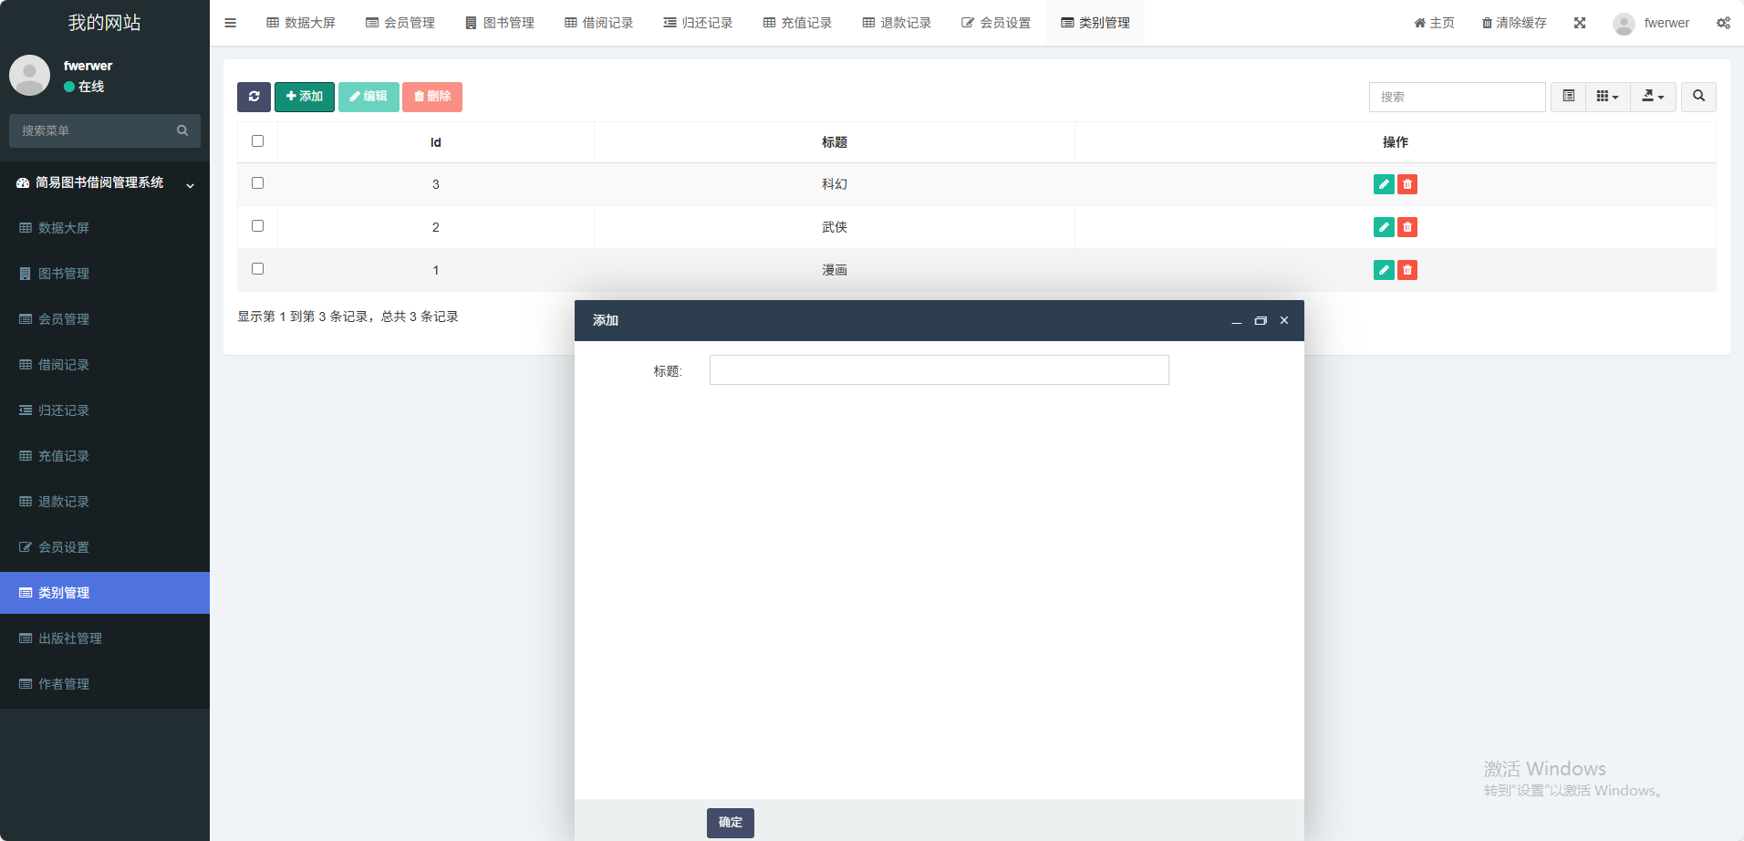The image size is (1744, 841).
Task: Open the settings gears icon at top right
Action: (1723, 23)
